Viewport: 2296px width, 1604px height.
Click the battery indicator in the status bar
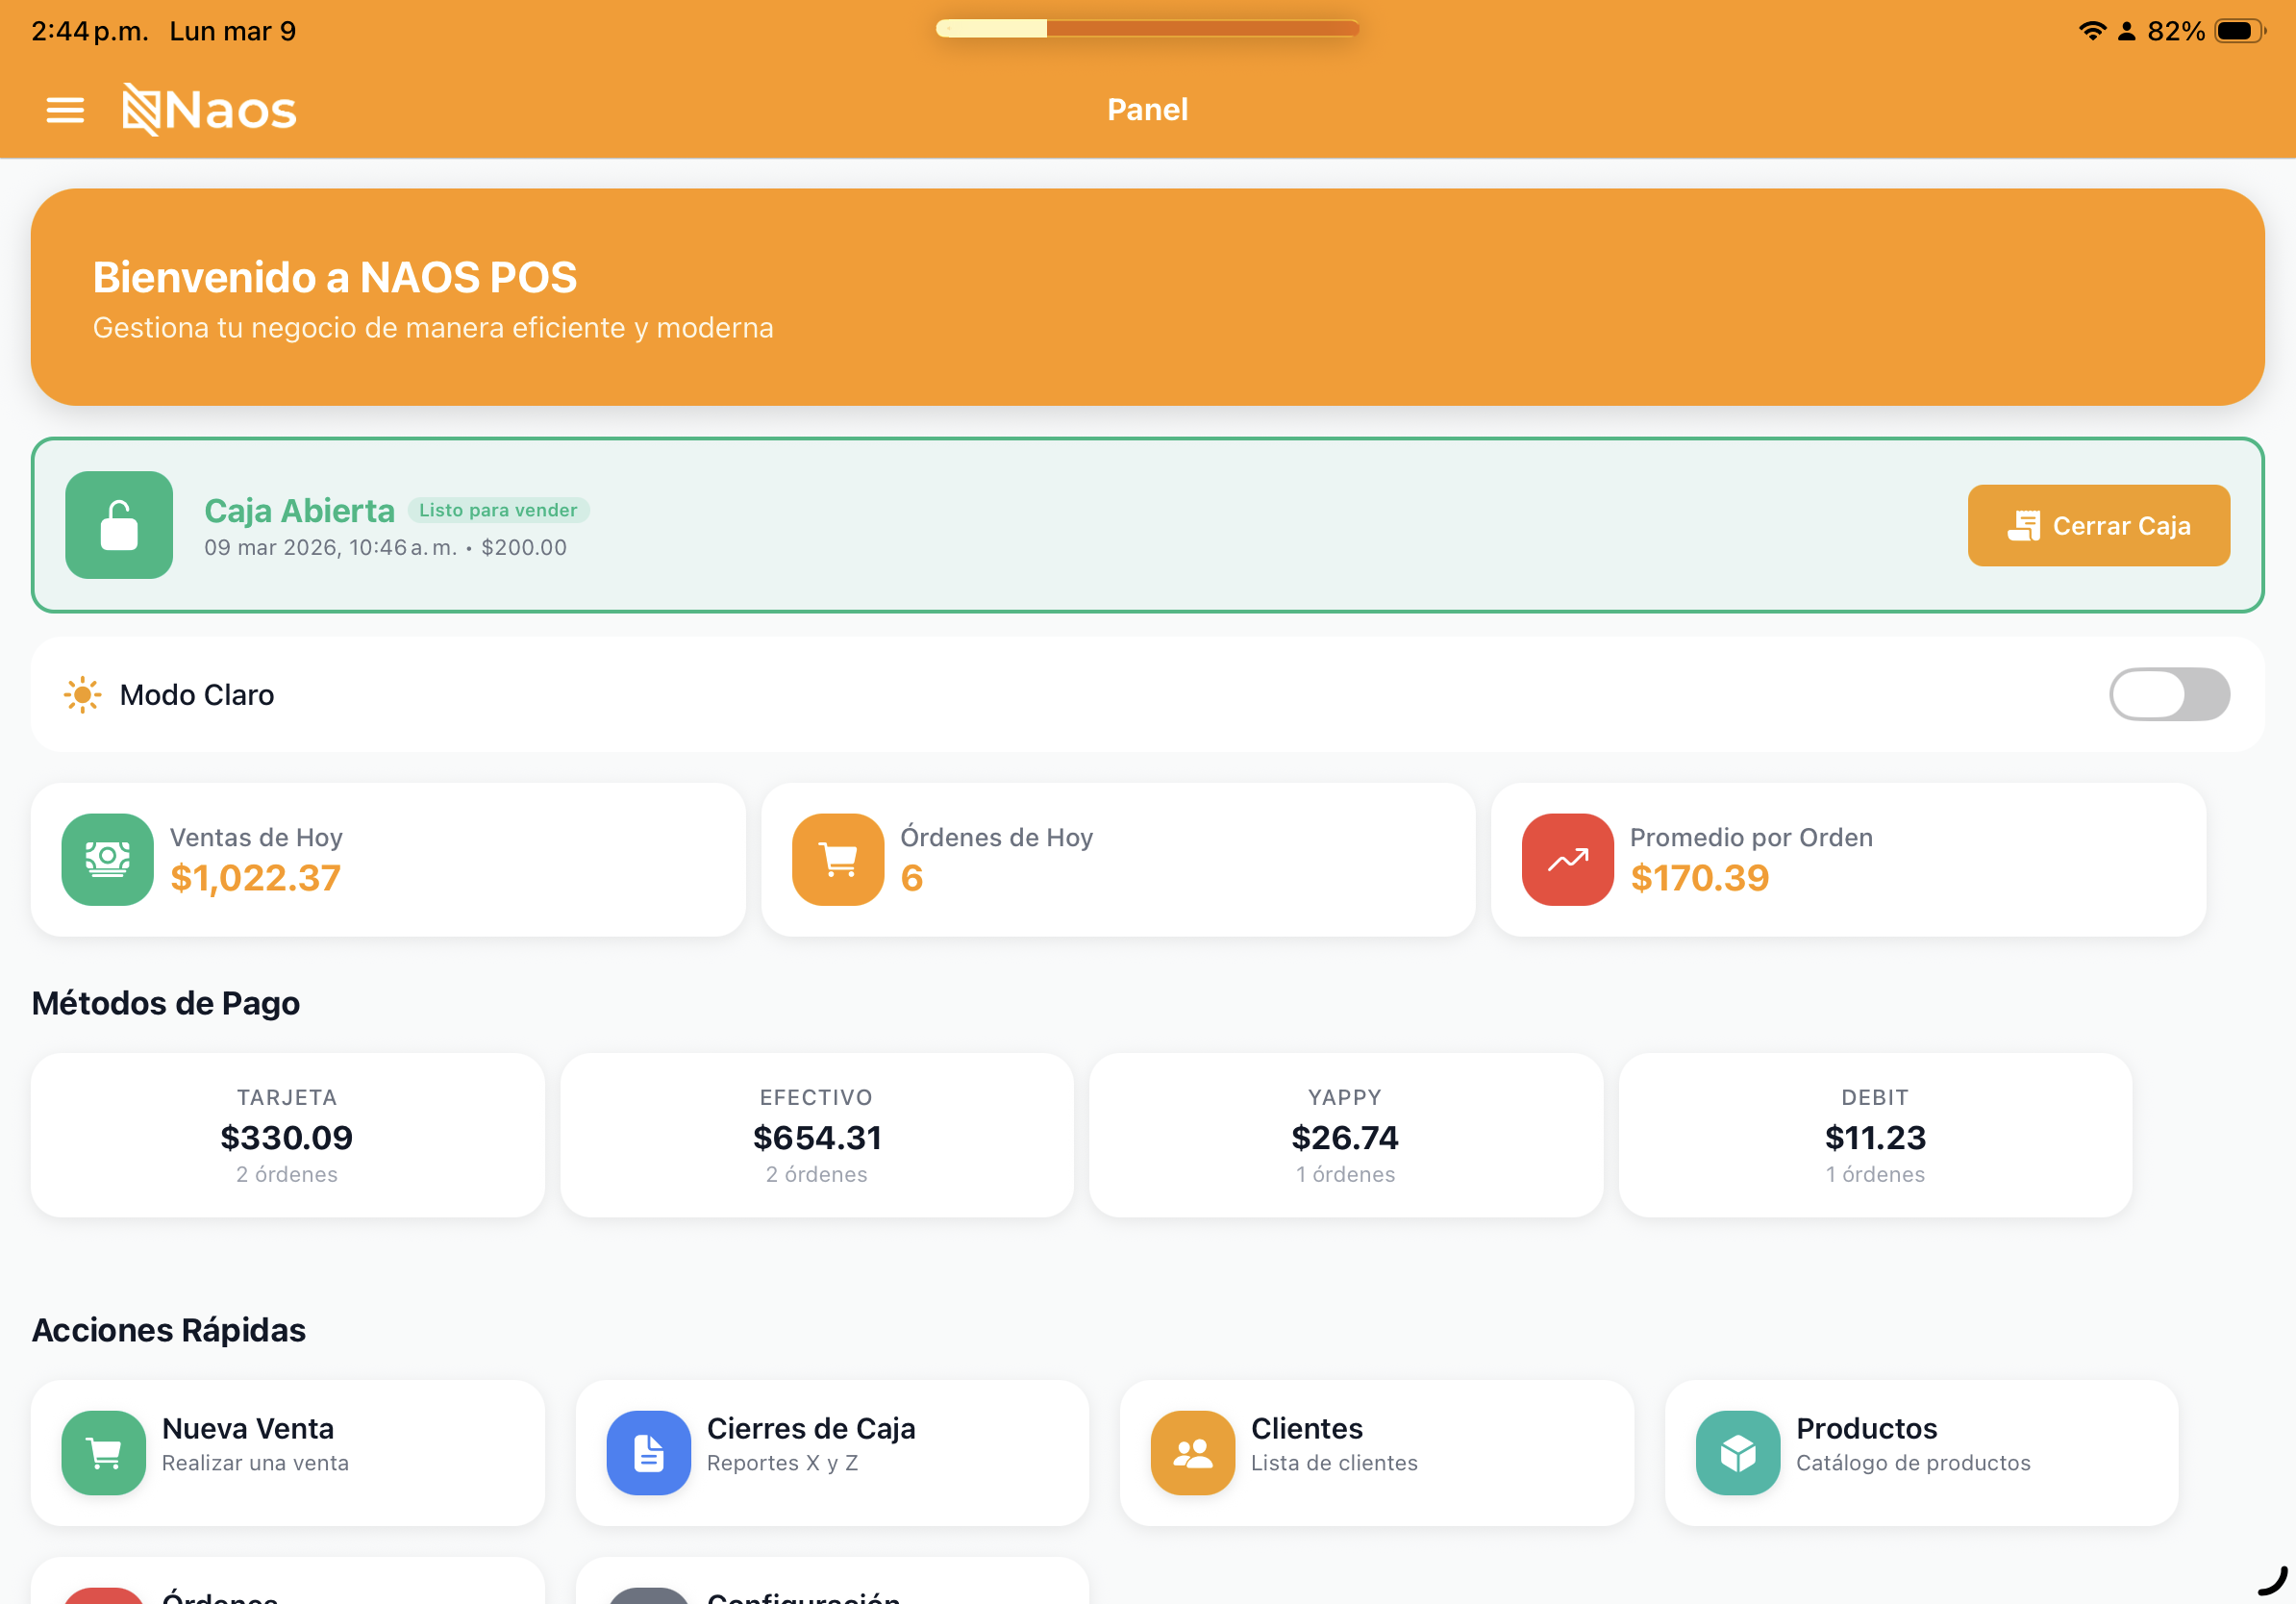coord(2237,30)
